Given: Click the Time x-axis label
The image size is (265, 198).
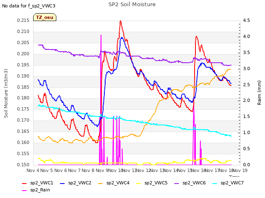Looking at the screenshot, I should point(234,176).
